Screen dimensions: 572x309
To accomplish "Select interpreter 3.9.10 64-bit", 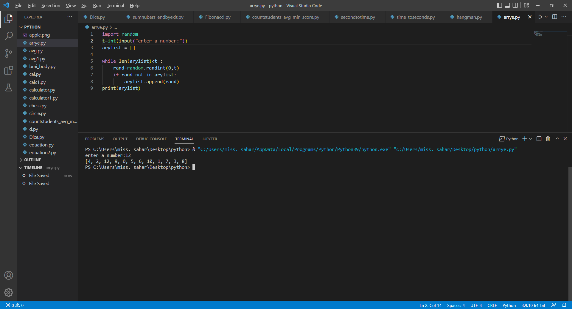I will (533, 305).
